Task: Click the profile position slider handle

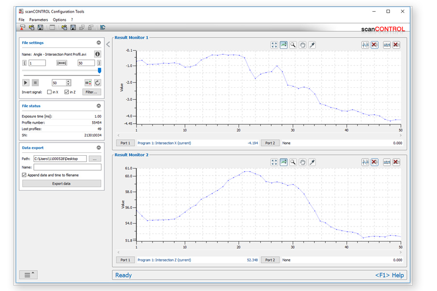Action: coord(100,70)
